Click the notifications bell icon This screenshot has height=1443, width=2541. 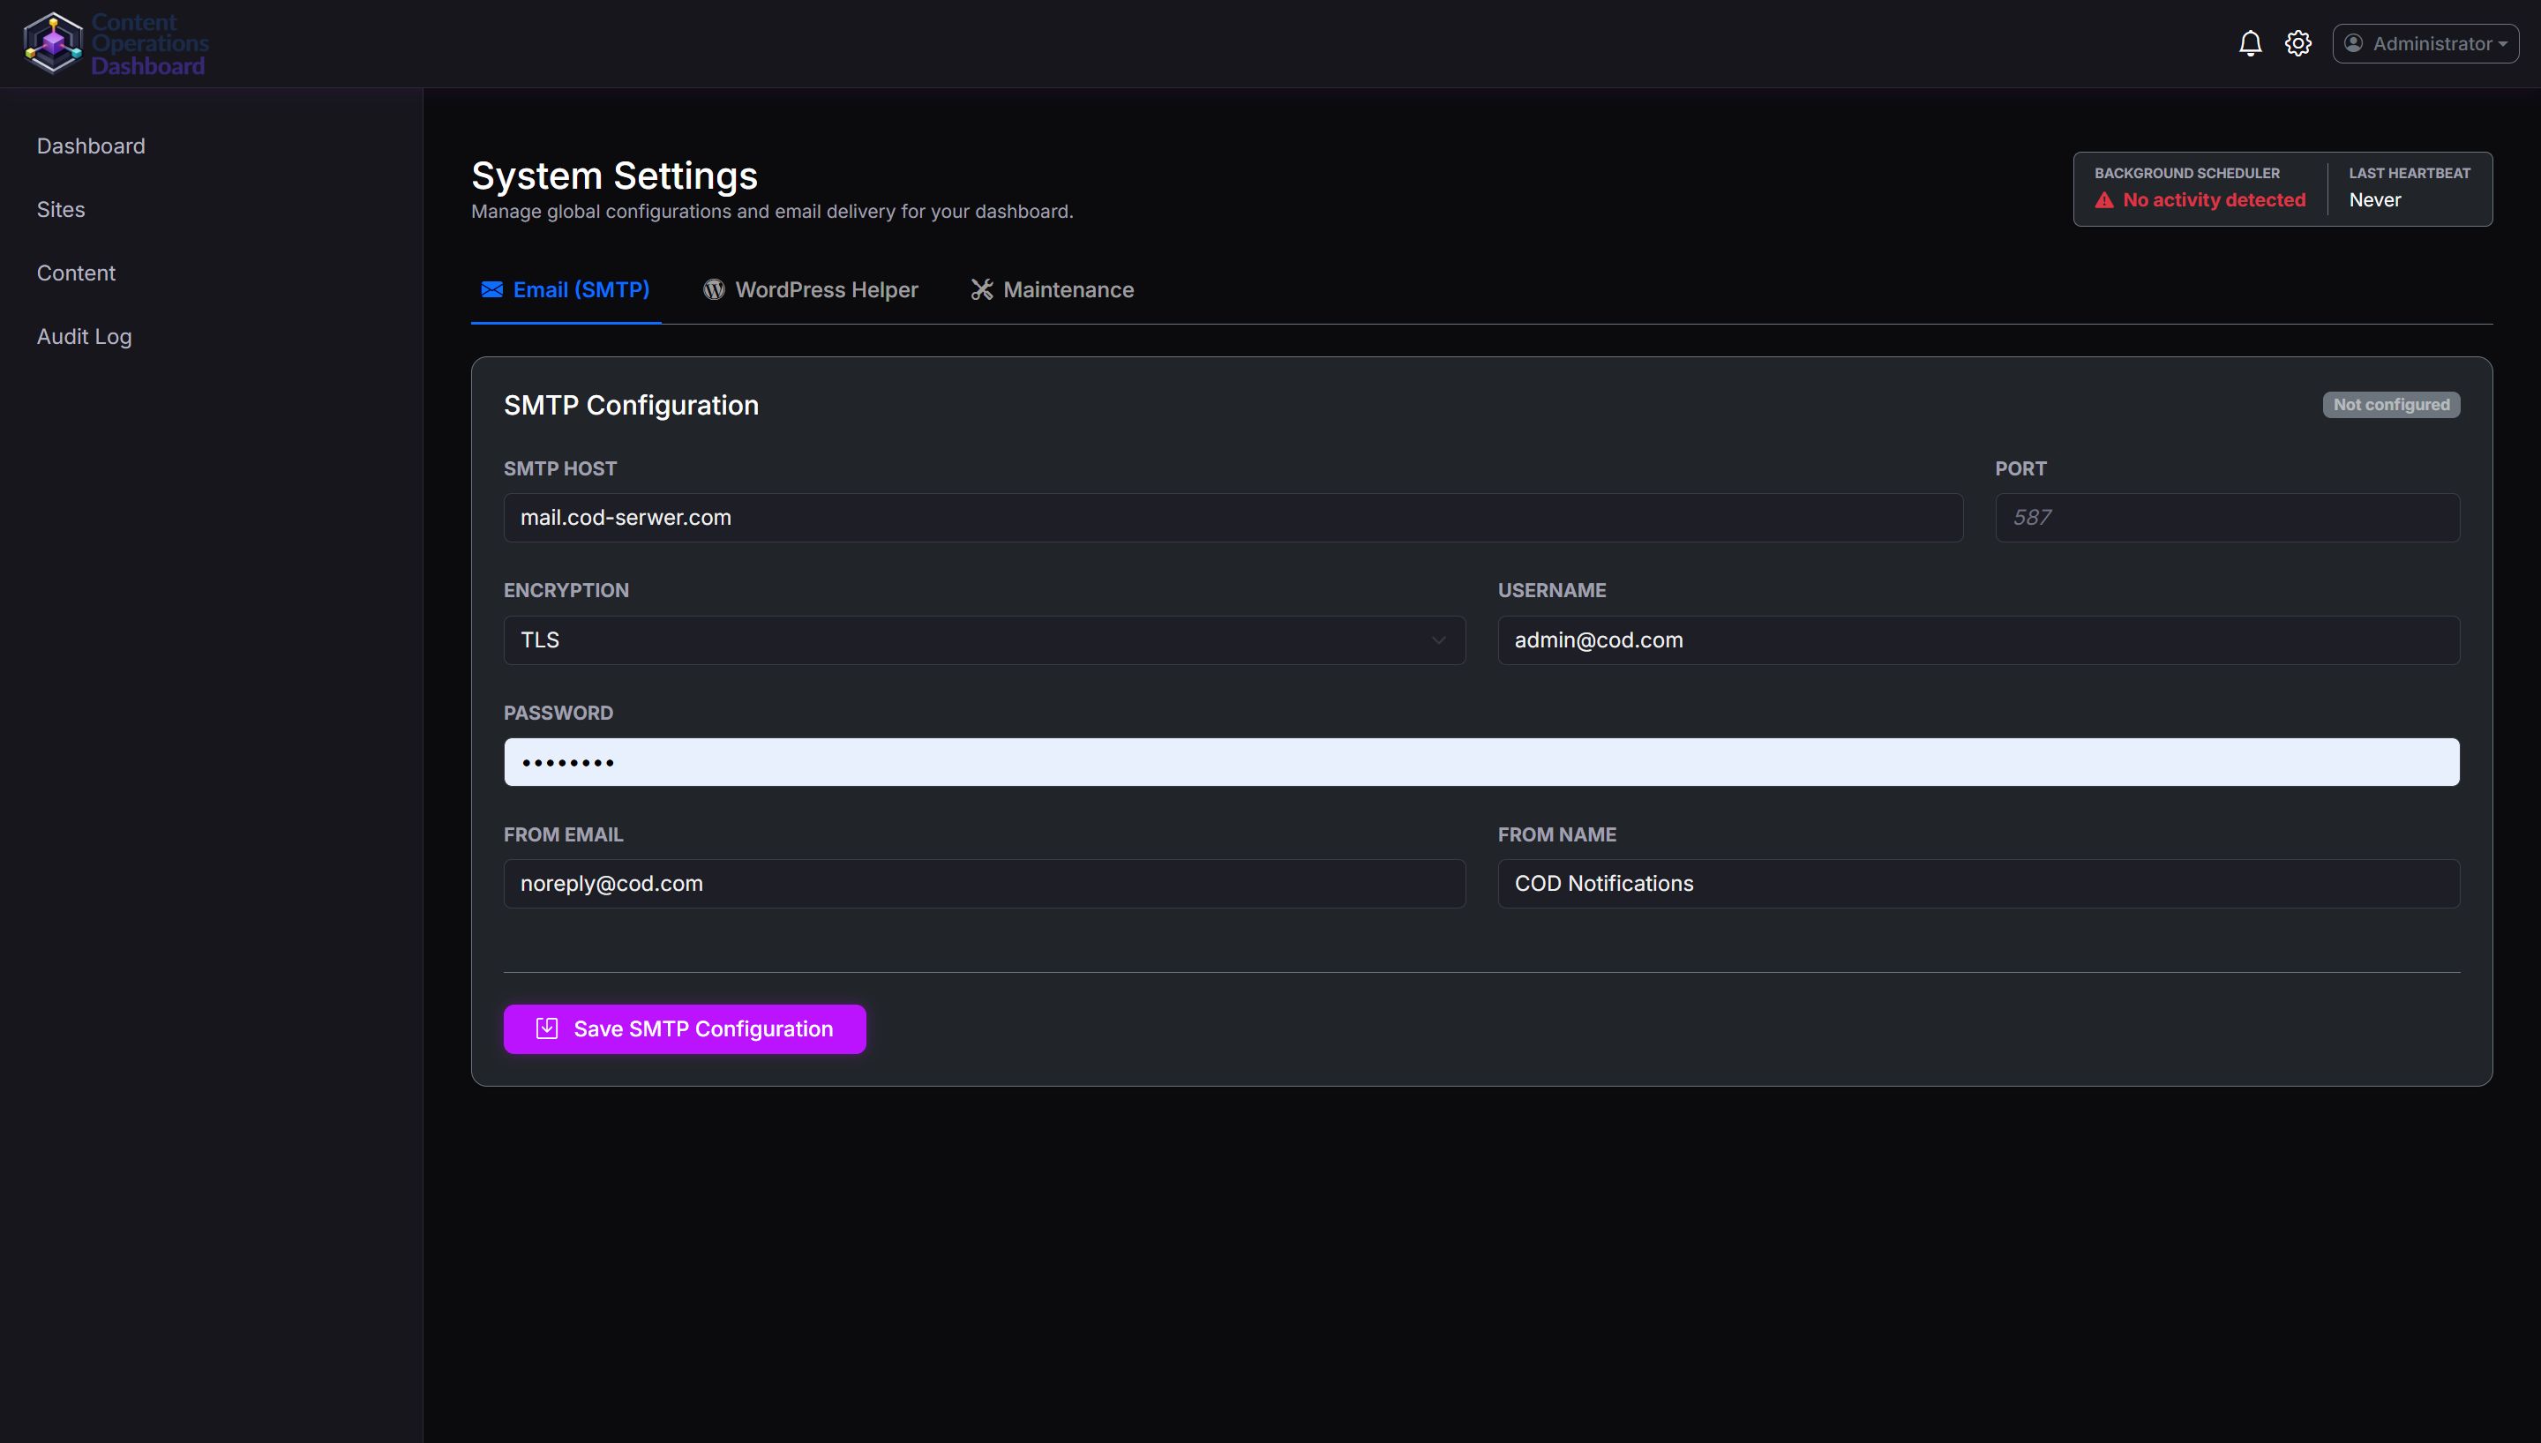tap(2250, 43)
